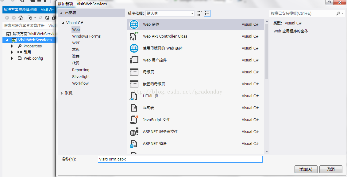
Task: Collapse the VisitWebServices project node arrow
Action: click(7, 40)
